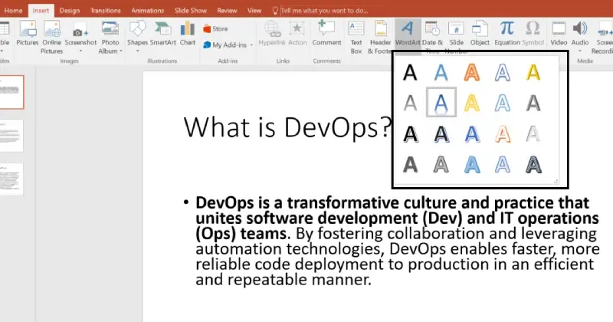Pick the orange outlined WordArt style in top row
Image resolution: width=613 pixels, height=322 pixels.
tap(472, 73)
